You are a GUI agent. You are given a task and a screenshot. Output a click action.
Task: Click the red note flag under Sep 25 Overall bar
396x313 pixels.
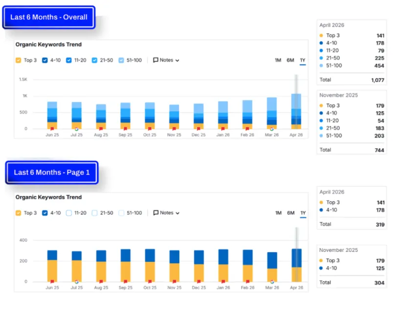point(125,129)
